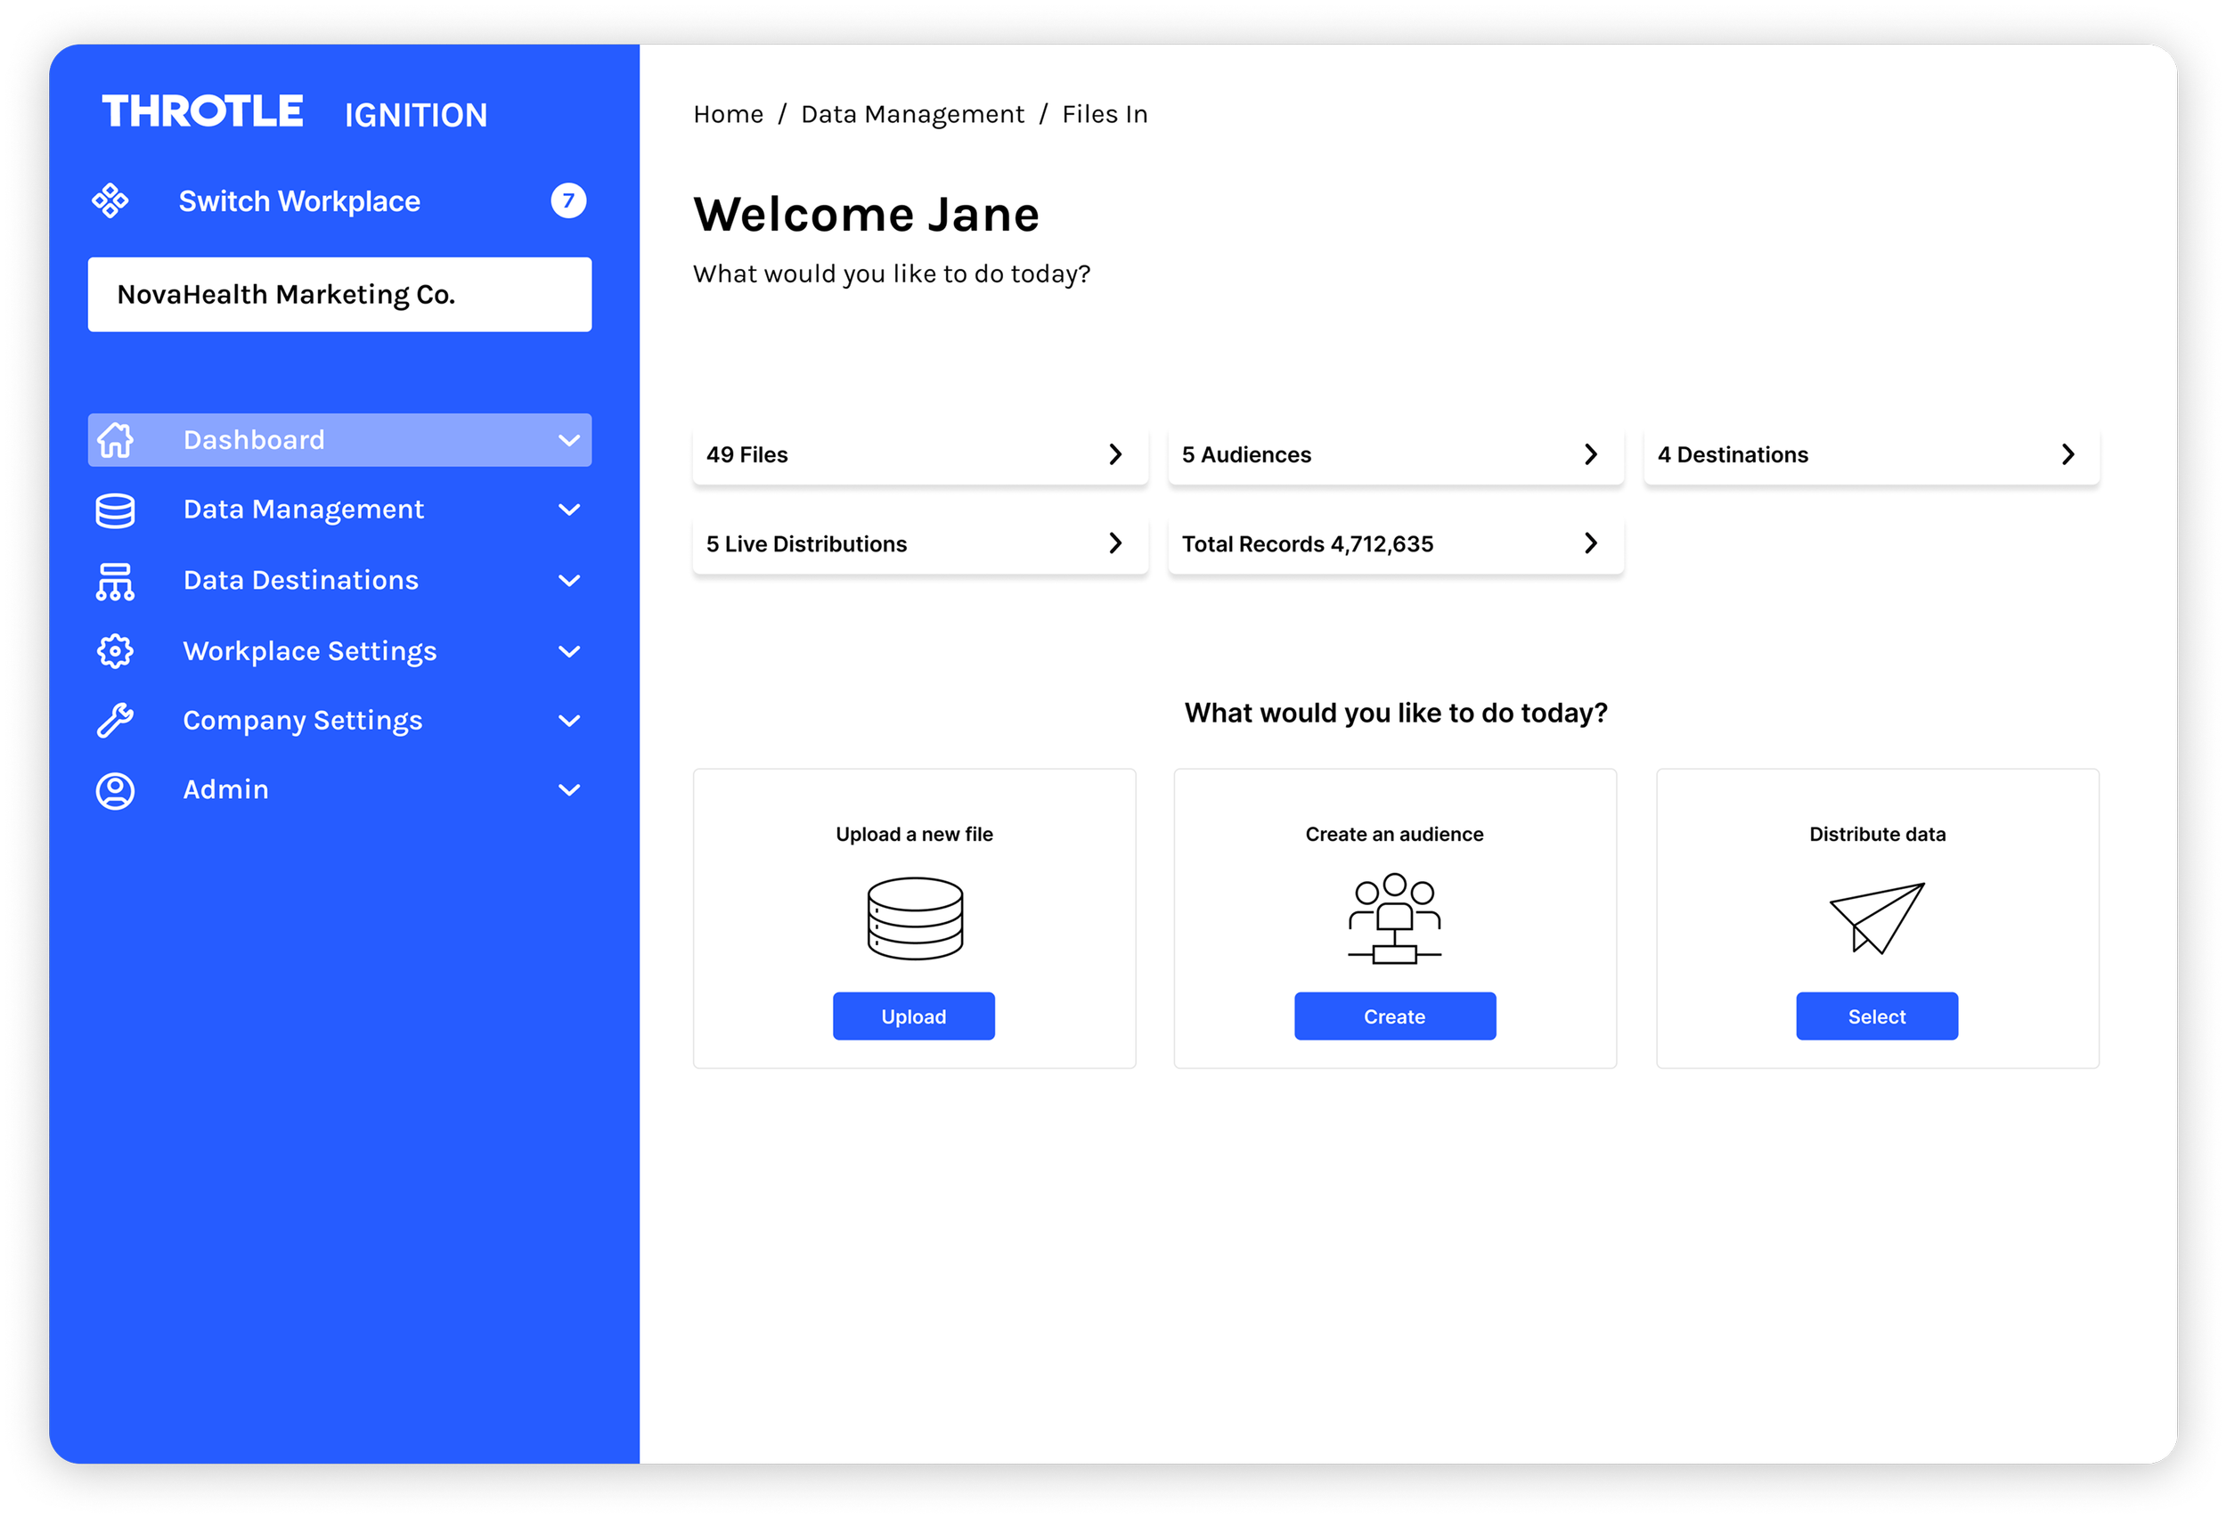The image size is (2227, 1518).
Task: Expand the Data Management menu chevron
Action: (x=569, y=510)
